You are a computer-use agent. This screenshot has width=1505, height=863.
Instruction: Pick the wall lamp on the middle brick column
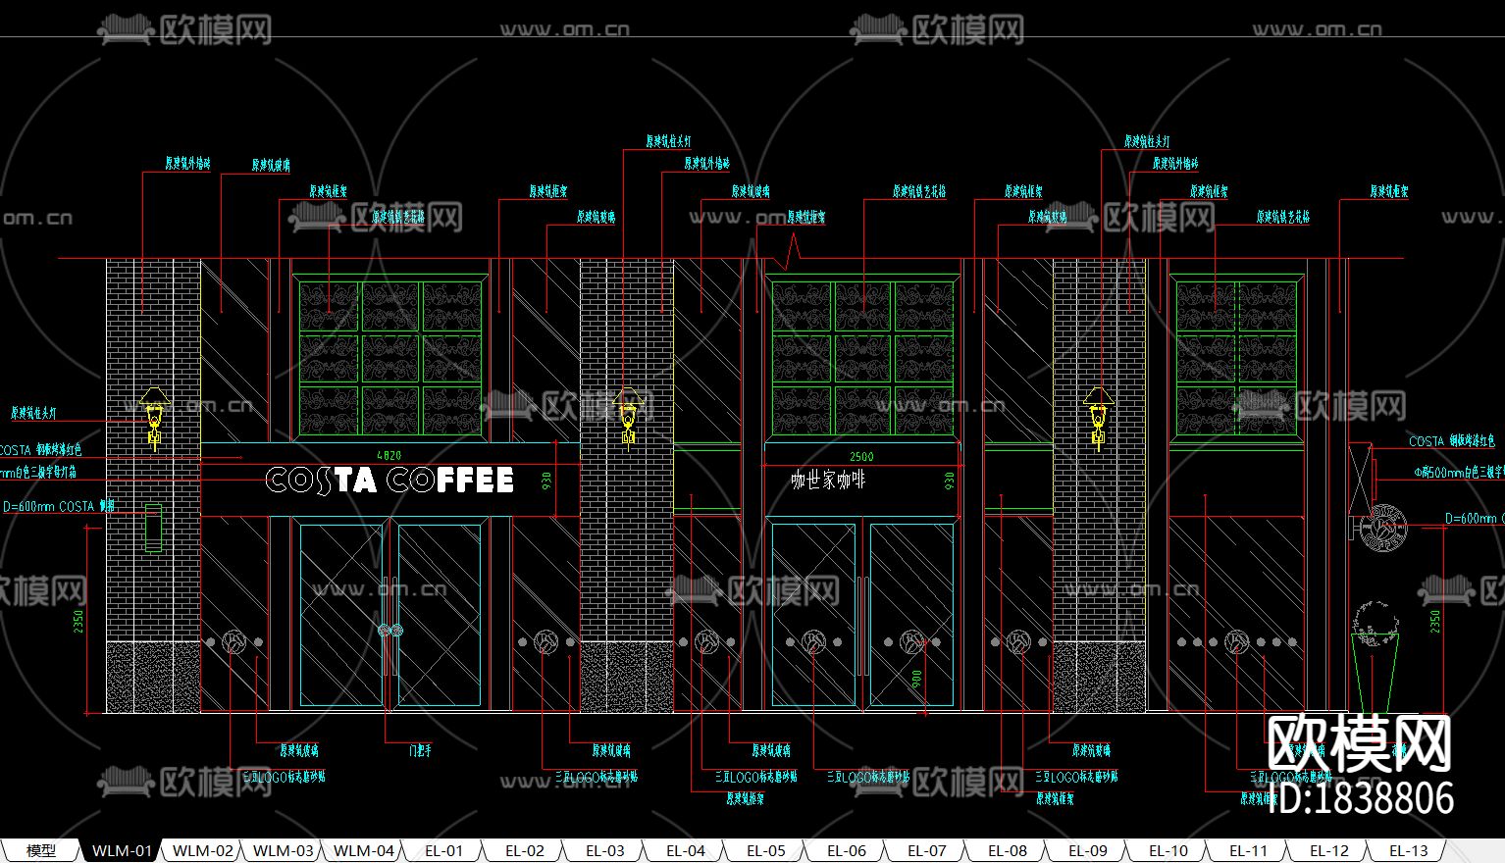(x=629, y=417)
